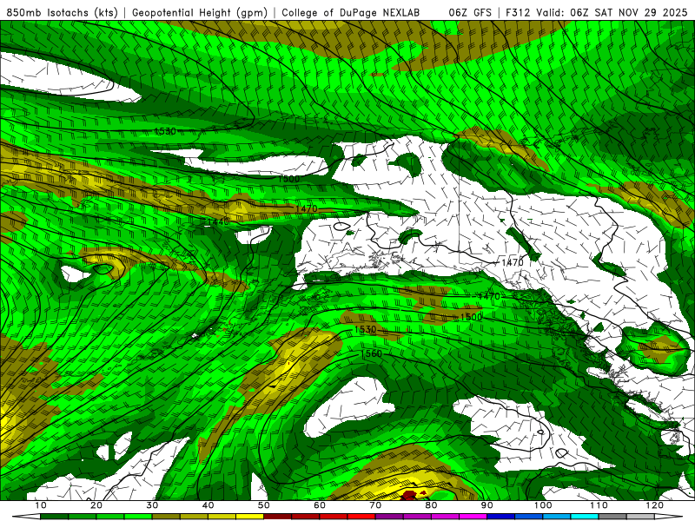Click the 'College of DuPage NEXLAB' text
Viewport: 695px width, 521px height.
pyautogui.click(x=351, y=13)
